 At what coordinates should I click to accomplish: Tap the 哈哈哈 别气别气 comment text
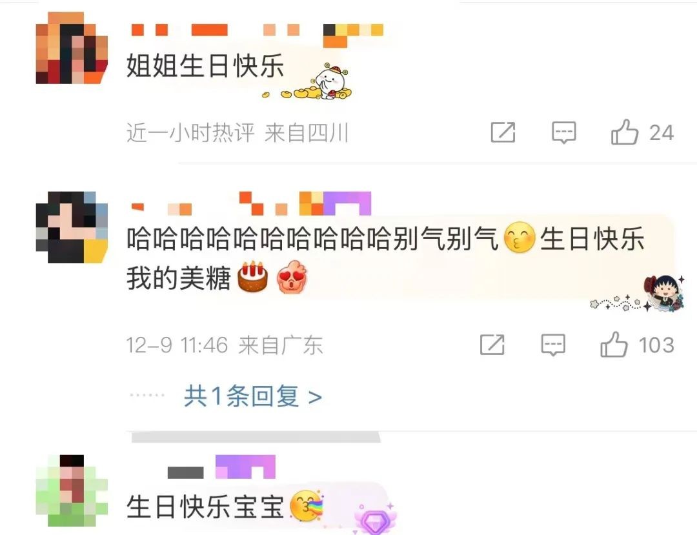point(385,259)
